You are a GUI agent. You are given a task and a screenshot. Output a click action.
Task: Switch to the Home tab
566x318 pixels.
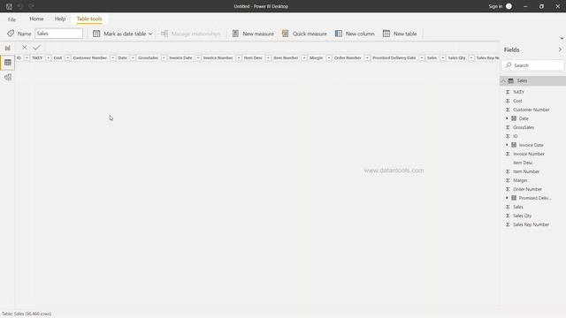[36, 19]
